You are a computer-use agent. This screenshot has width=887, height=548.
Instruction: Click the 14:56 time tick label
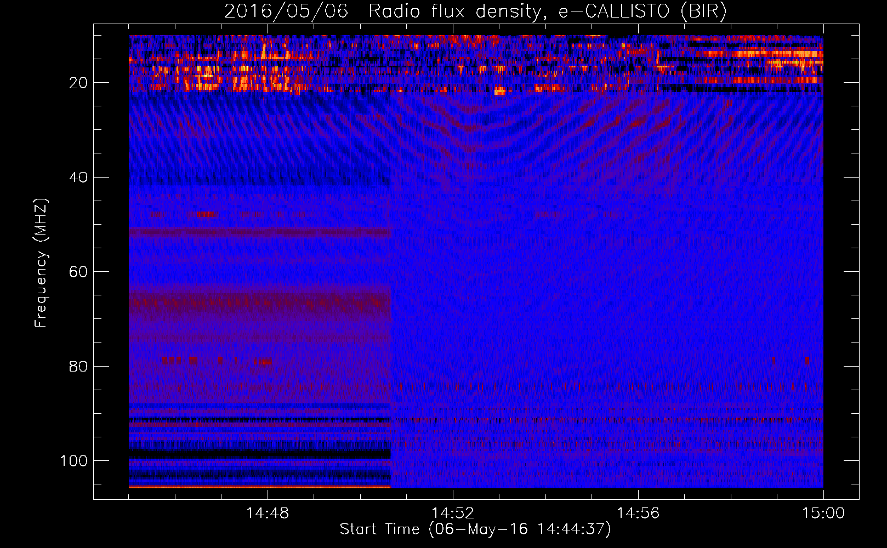point(638,513)
